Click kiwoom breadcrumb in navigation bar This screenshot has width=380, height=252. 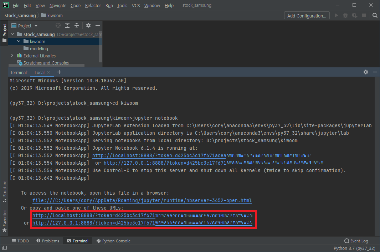pos(52,16)
